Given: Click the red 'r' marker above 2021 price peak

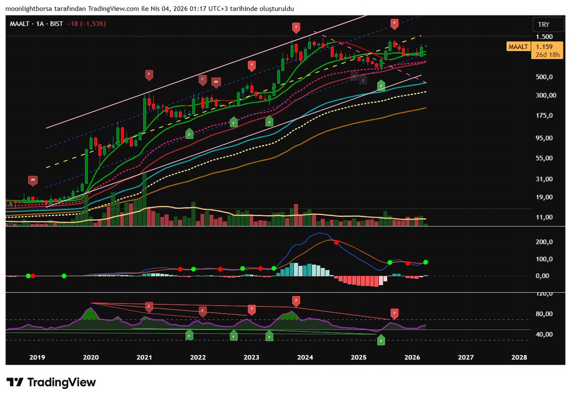Looking at the screenshot, I should (x=149, y=75).
